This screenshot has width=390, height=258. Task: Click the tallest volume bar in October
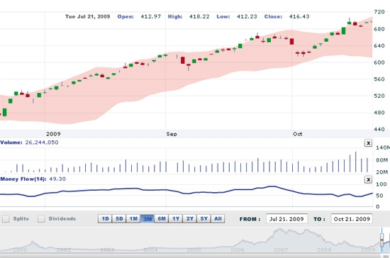click(356, 162)
